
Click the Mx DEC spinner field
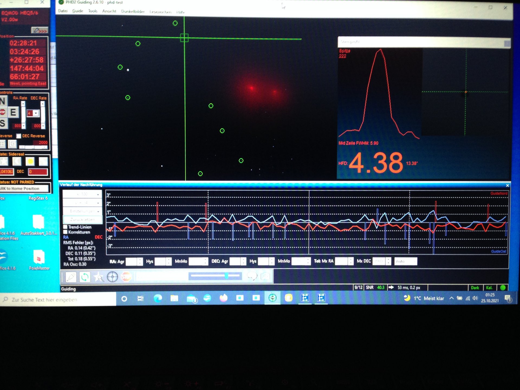pyautogui.click(x=382, y=261)
